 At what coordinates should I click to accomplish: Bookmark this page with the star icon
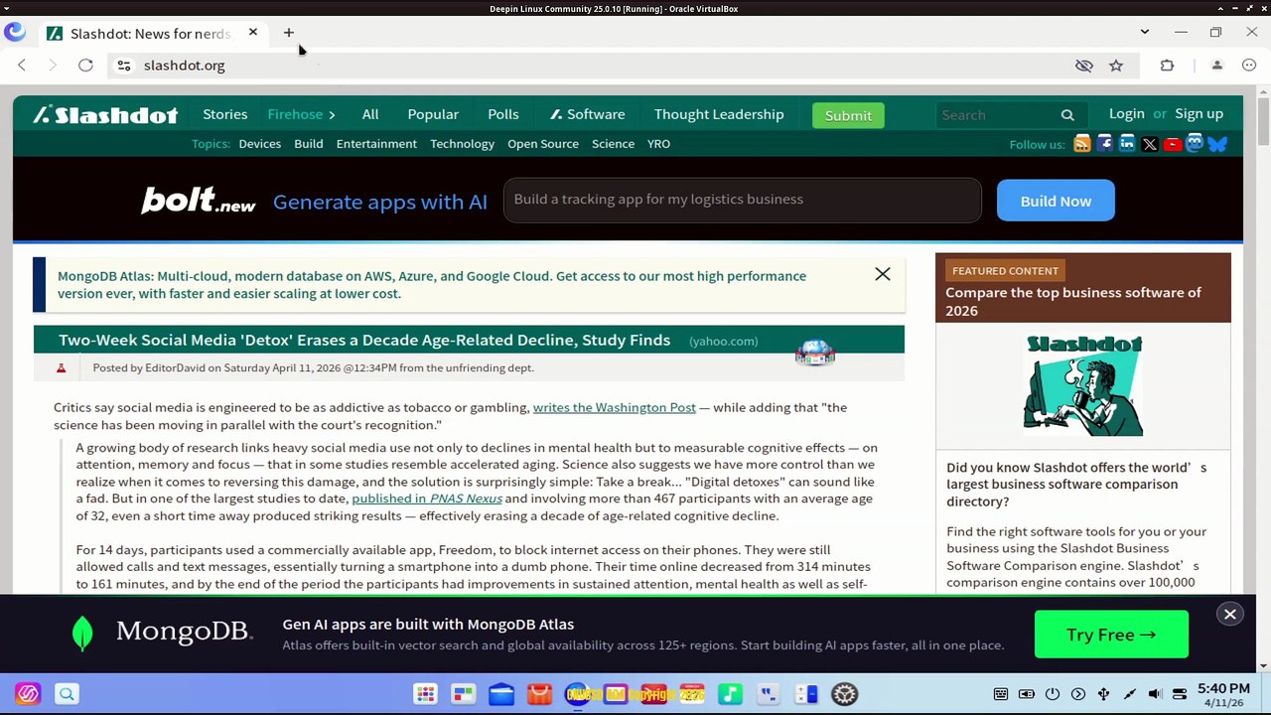coord(1116,66)
